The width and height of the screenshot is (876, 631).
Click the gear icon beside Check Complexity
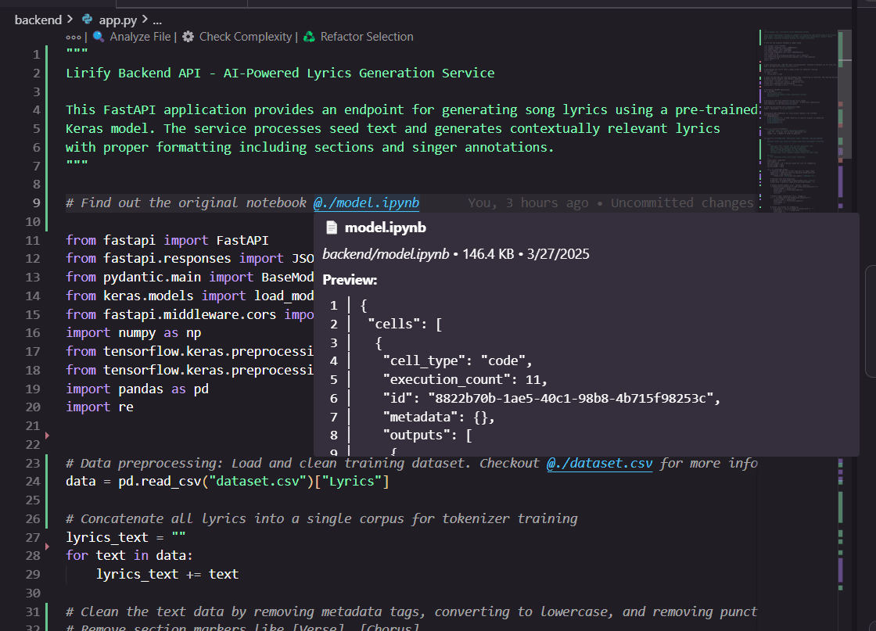188,37
